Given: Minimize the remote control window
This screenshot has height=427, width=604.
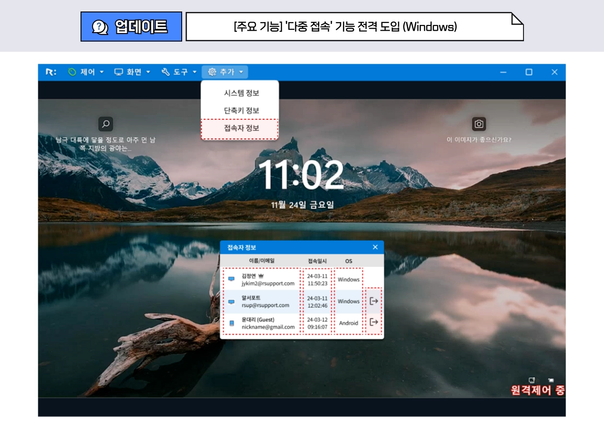Looking at the screenshot, I should point(503,72).
